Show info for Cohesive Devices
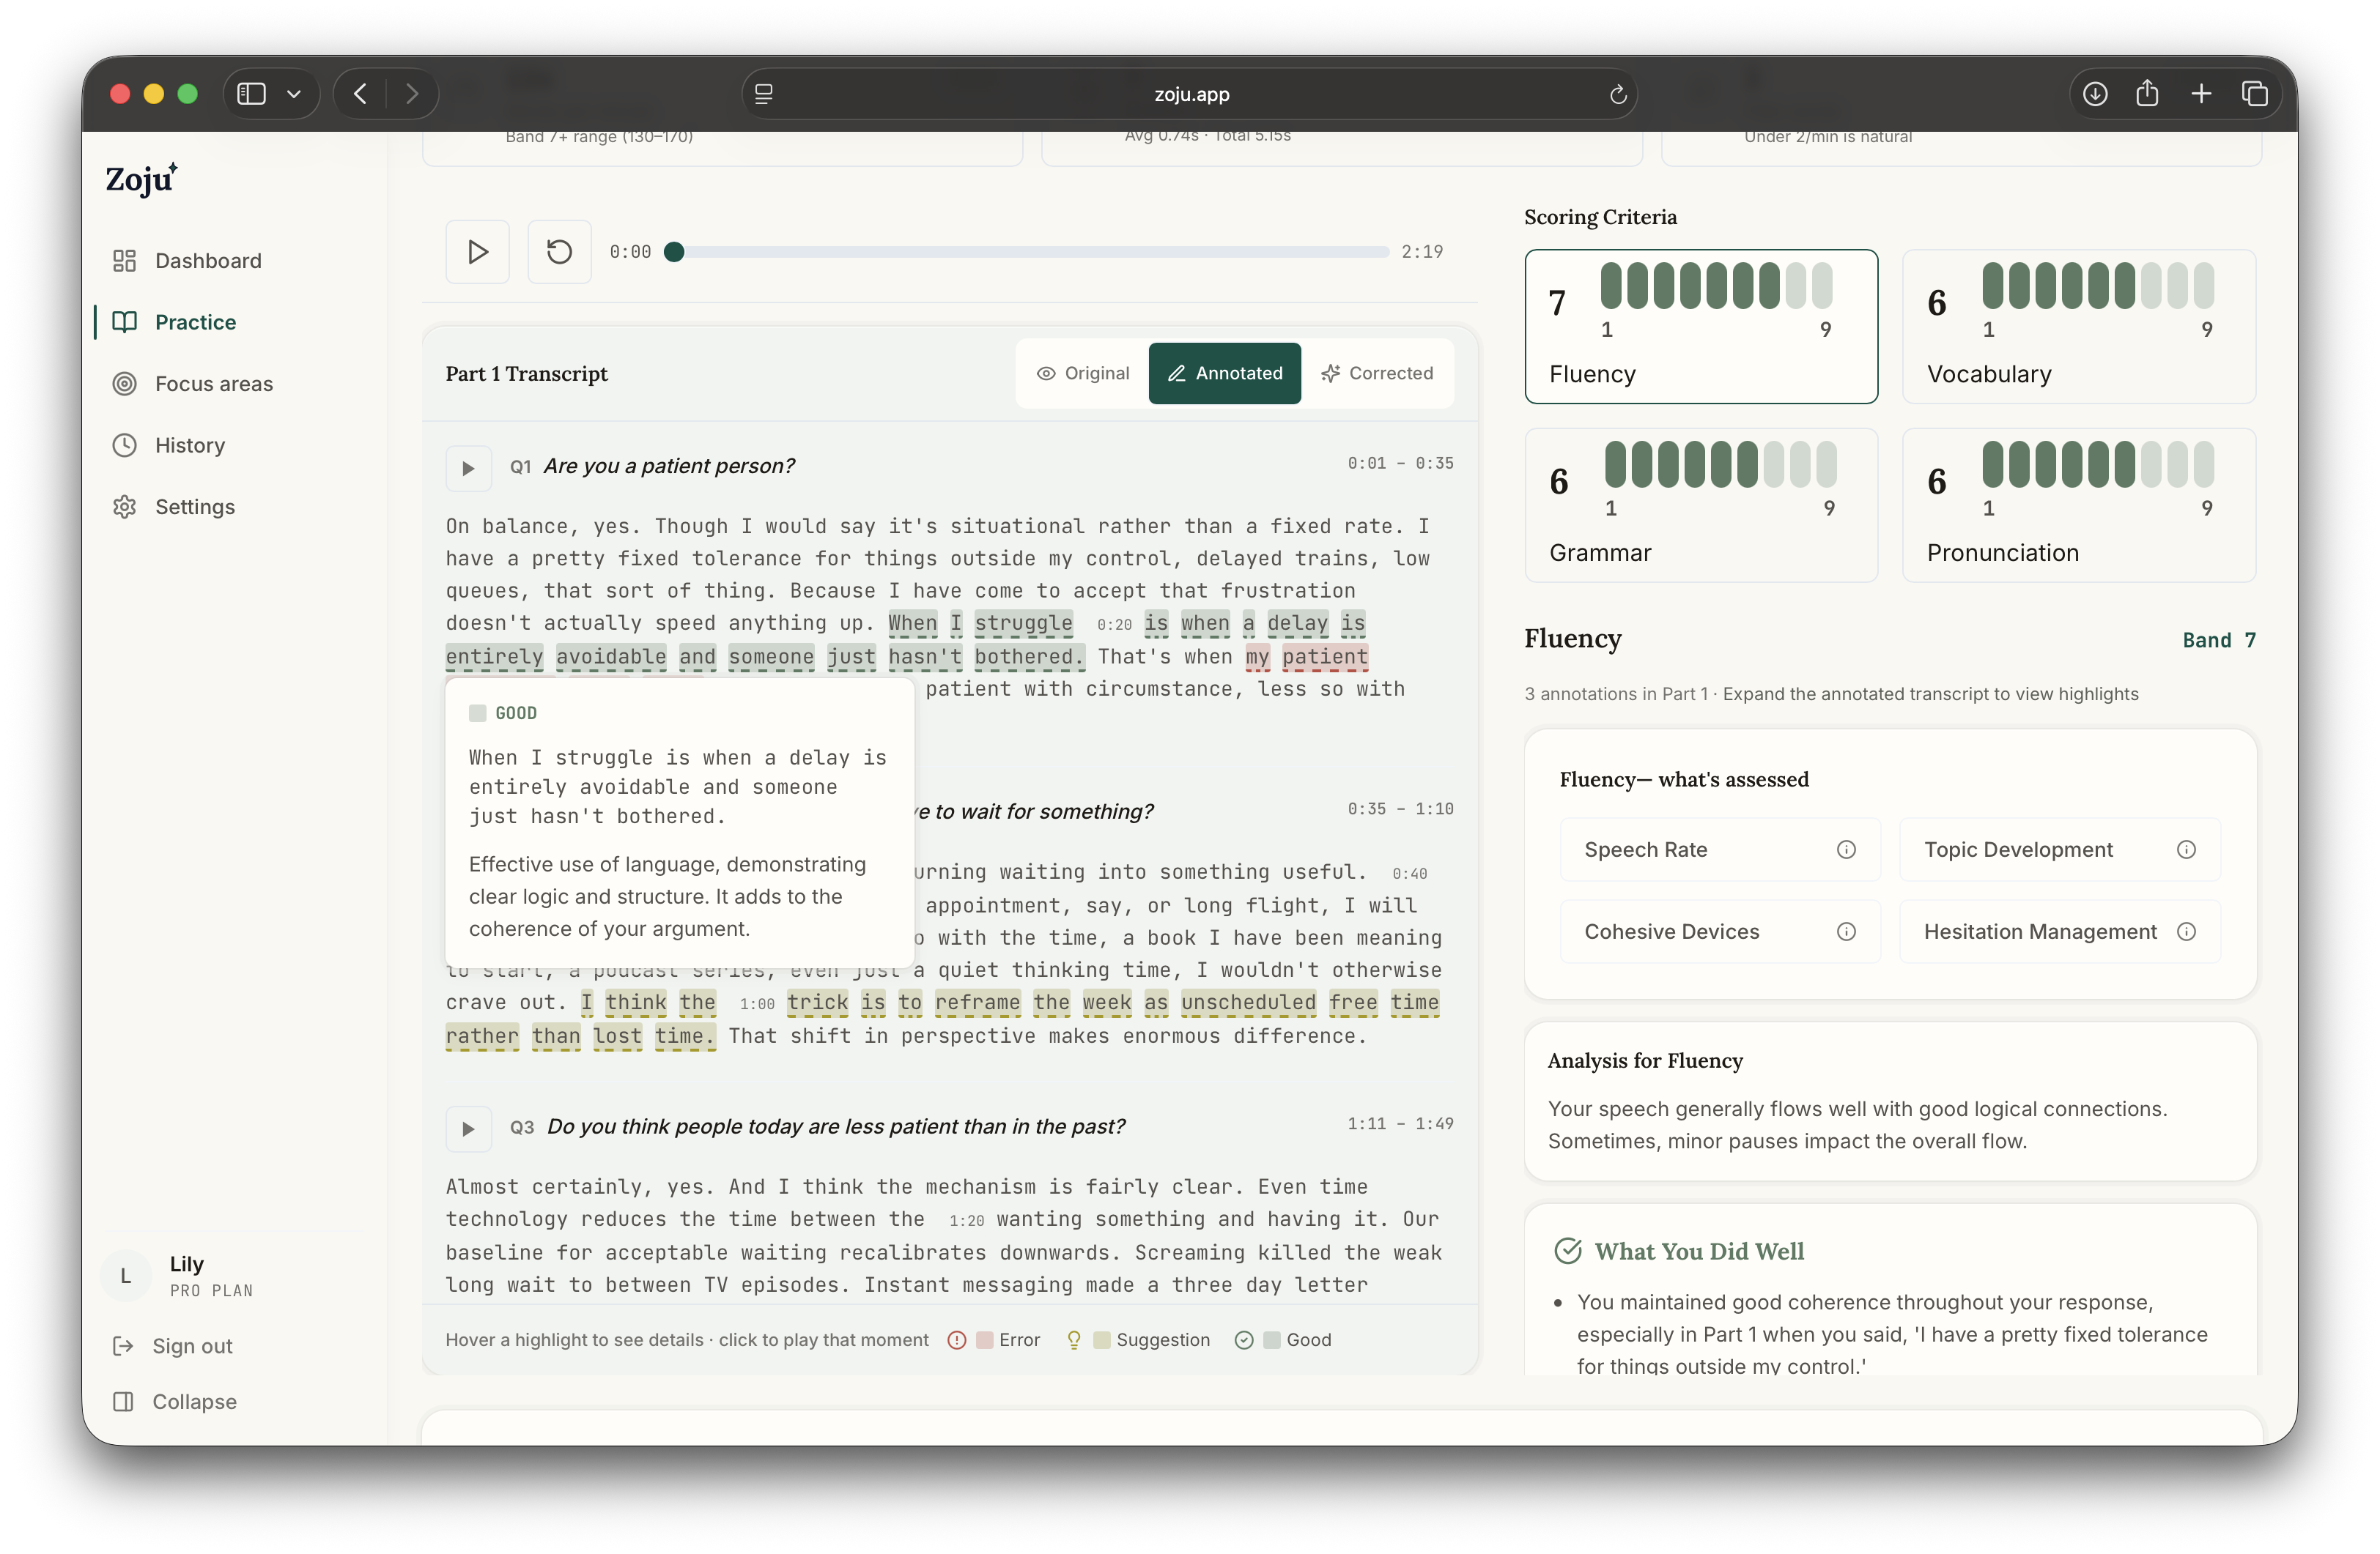The height and width of the screenshot is (1554, 2380). point(1846,932)
